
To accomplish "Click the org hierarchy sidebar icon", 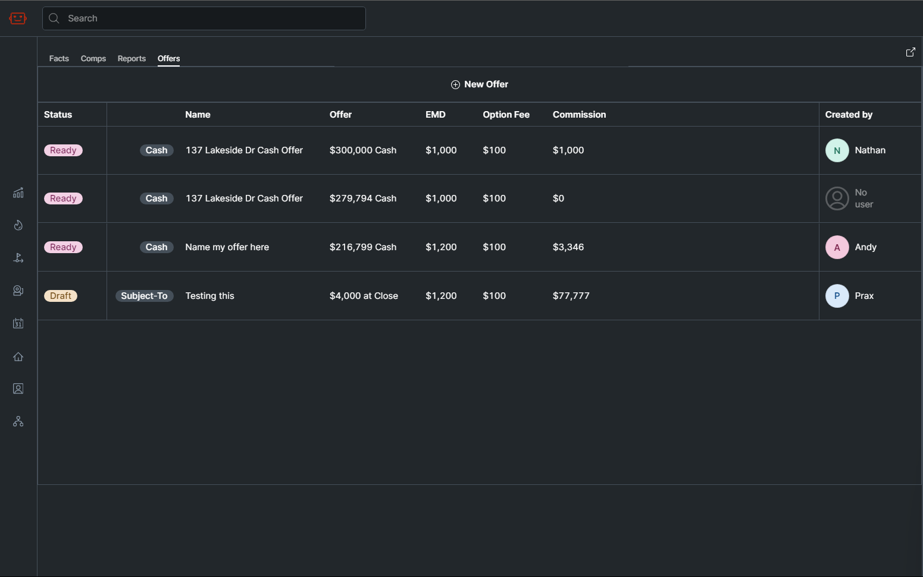I will click(x=18, y=421).
